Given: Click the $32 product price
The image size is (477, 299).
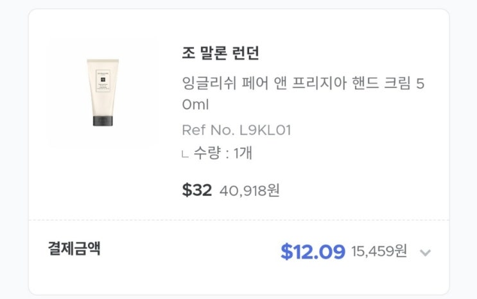Looking at the screenshot, I should pos(196,190).
